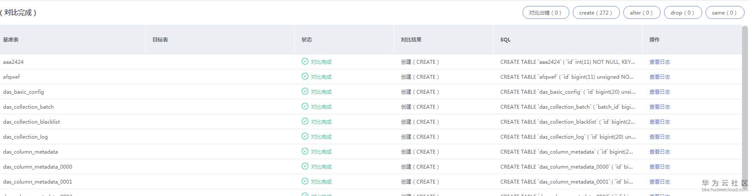Click status icon for das_collection_batch row
This screenshot has width=754, height=196.
click(x=305, y=107)
